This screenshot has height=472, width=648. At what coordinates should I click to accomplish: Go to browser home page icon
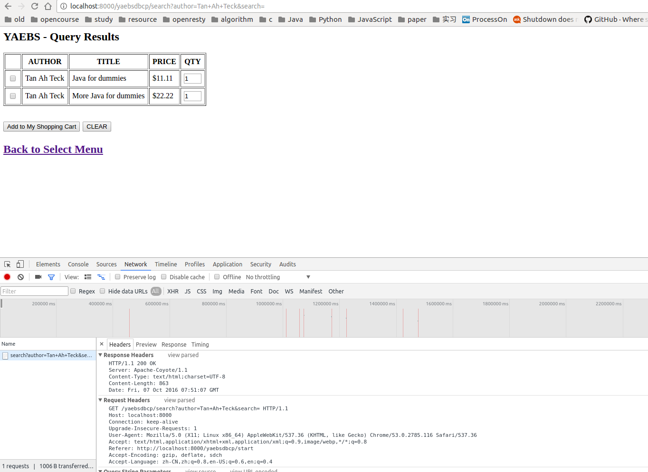point(48,6)
